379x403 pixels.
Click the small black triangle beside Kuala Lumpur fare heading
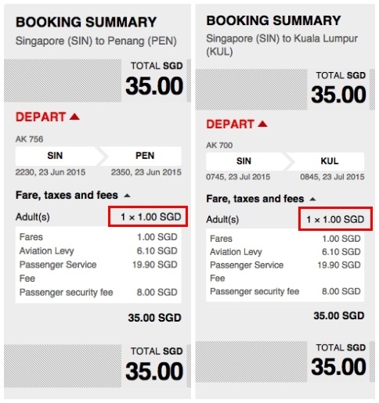[x=312, y=200]
